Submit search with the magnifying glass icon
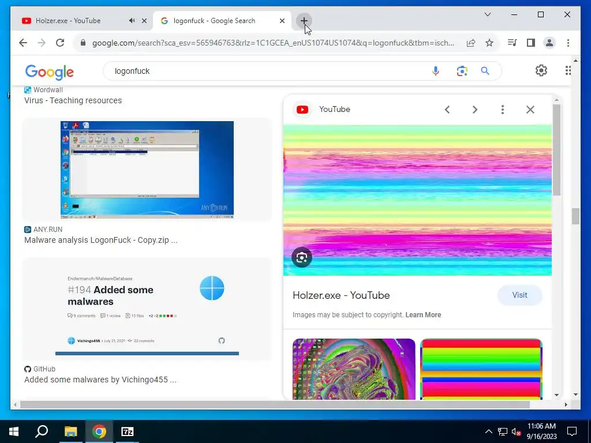 coord(485,71)
